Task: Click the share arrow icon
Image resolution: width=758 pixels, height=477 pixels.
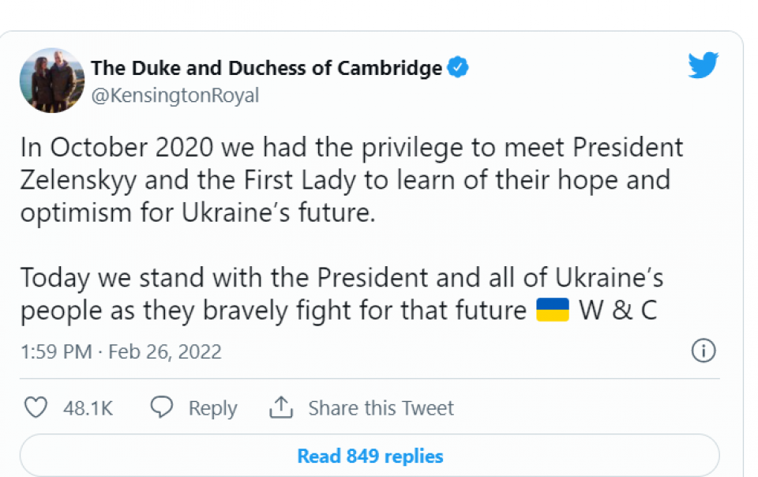Action: coord(281,408)
